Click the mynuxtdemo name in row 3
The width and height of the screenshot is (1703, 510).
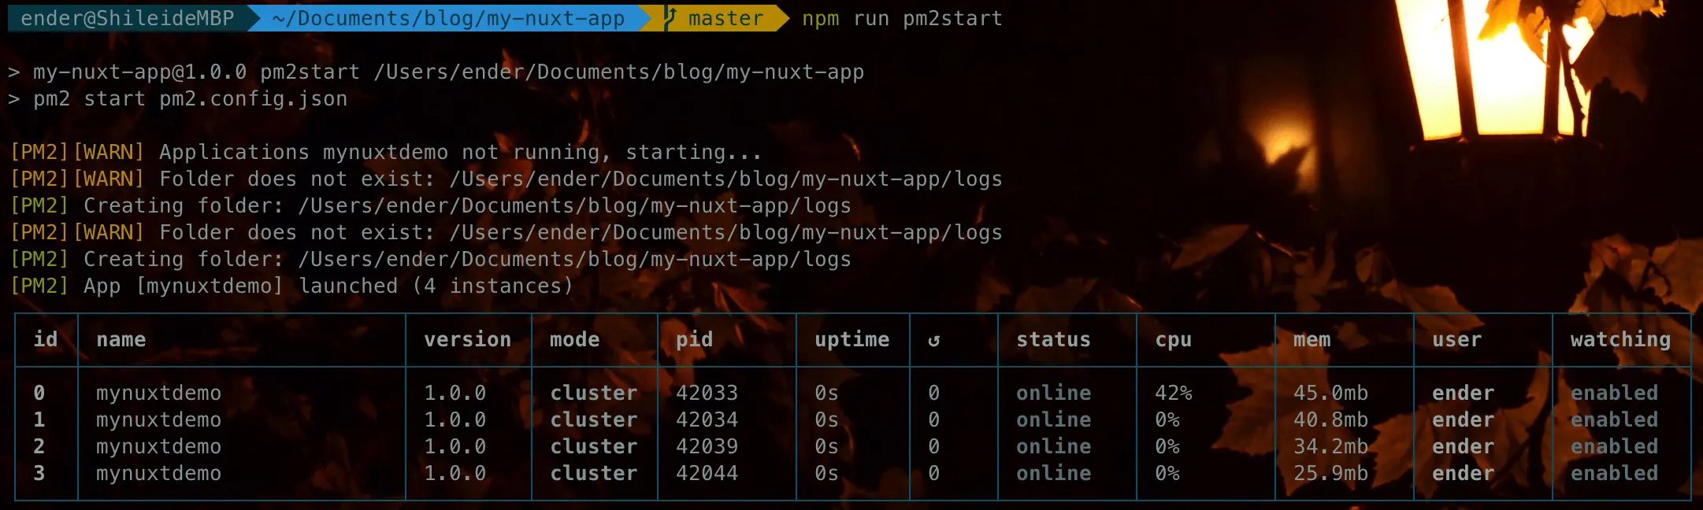point(159,473)
